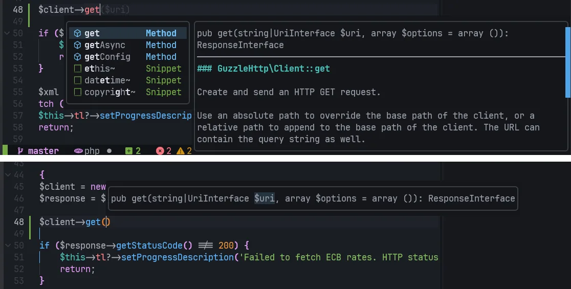
Task: Click line number 54 in the gutter
Action: pyautogui.click(x=18, y=80)
